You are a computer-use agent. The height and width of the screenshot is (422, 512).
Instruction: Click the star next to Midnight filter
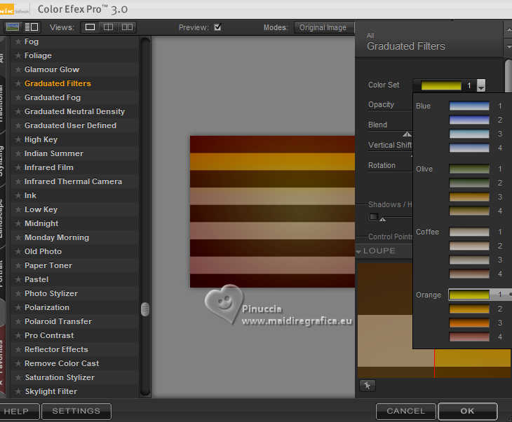click(x=18, y=224)
